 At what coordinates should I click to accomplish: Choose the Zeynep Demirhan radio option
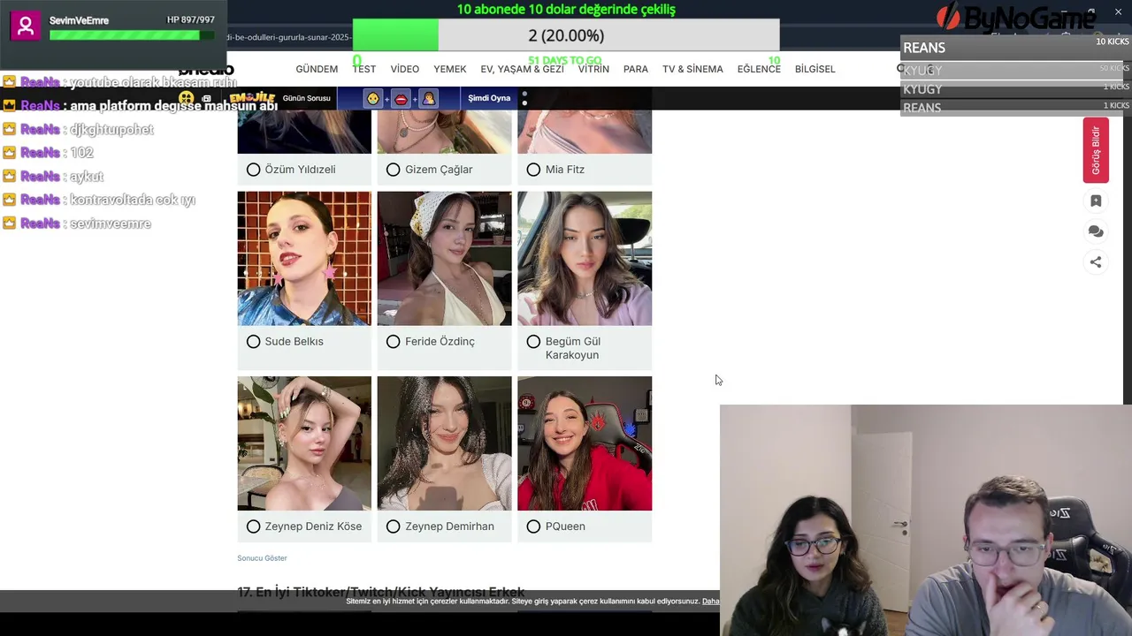(x=394, y=526)
